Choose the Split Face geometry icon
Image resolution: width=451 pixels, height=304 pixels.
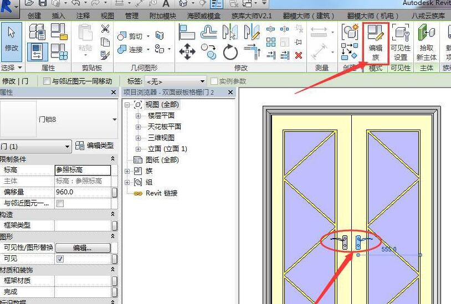[x=160, y=35]
